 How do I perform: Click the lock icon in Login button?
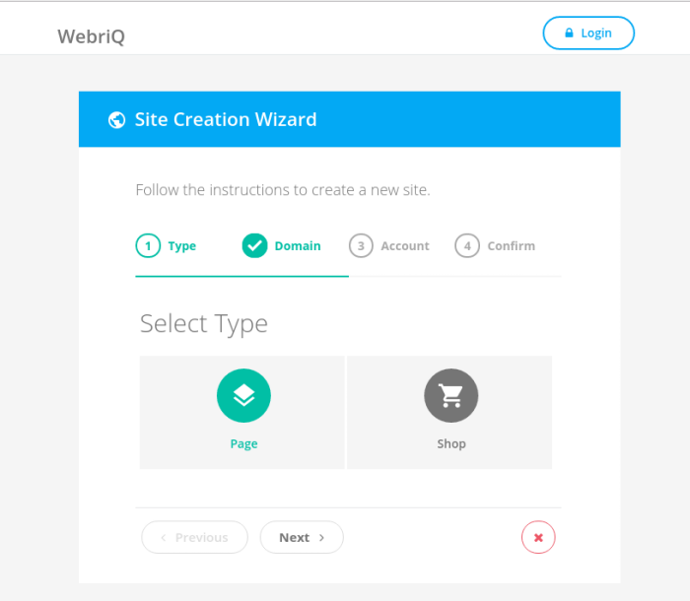569,33
